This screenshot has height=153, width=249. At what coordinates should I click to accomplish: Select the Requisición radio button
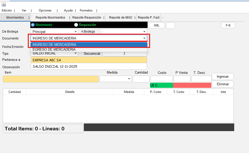point(76,25)
